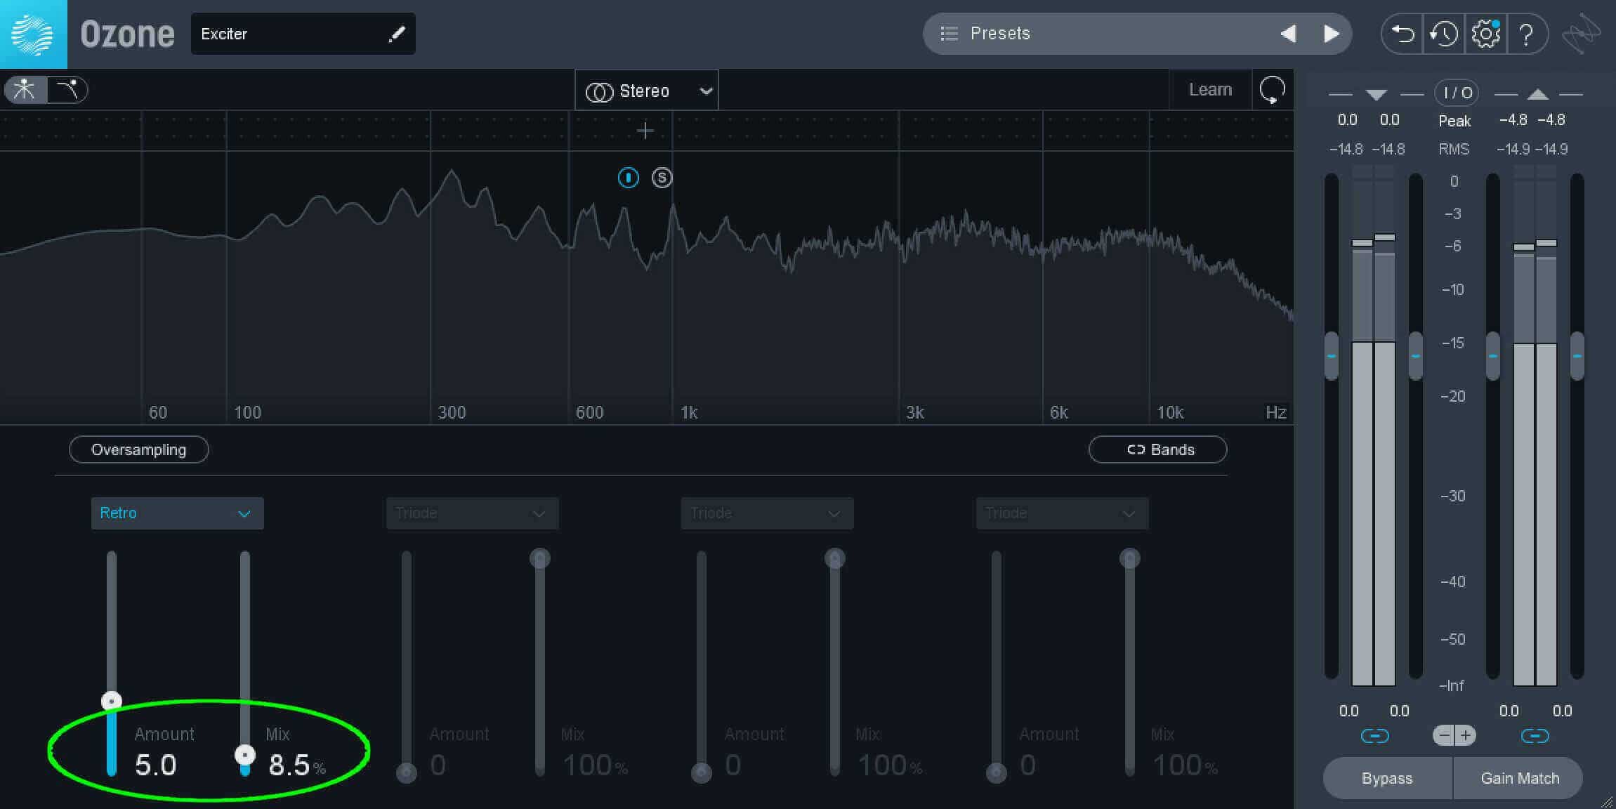Click the Learn button
This screenshot has width=1616, height=809.
tap(1210, 90)
